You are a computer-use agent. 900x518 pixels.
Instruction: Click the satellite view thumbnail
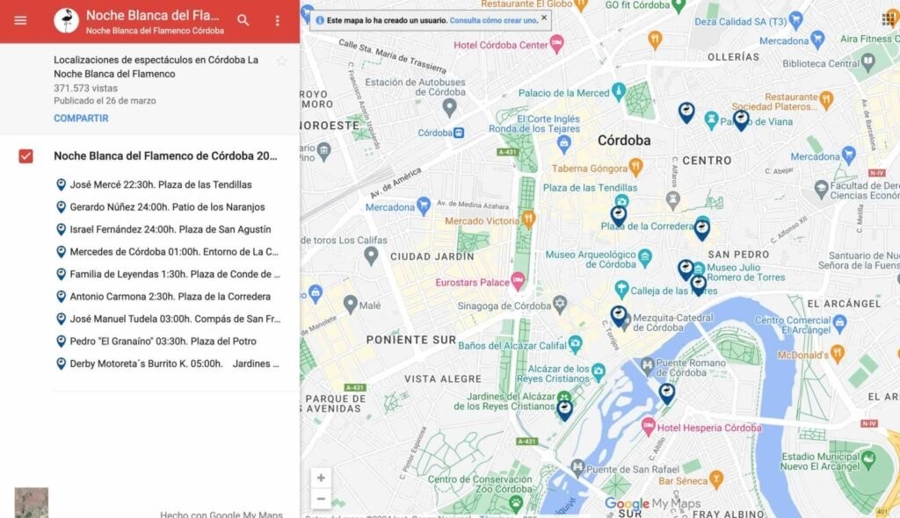click(x=32, y=503)
